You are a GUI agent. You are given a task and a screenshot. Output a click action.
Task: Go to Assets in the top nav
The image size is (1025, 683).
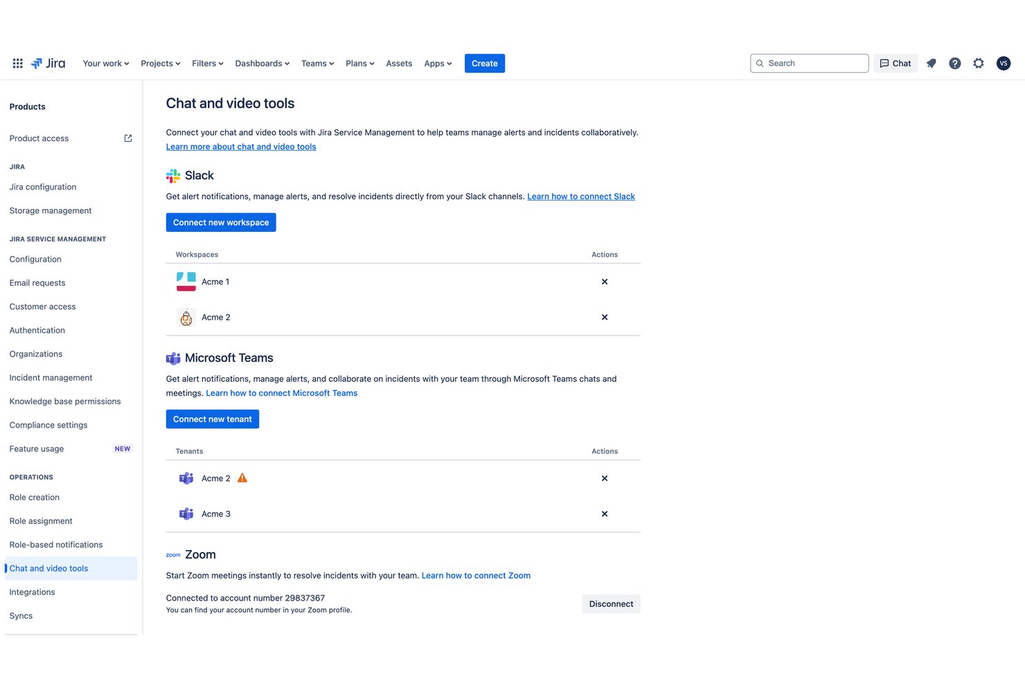click(399, 64)
